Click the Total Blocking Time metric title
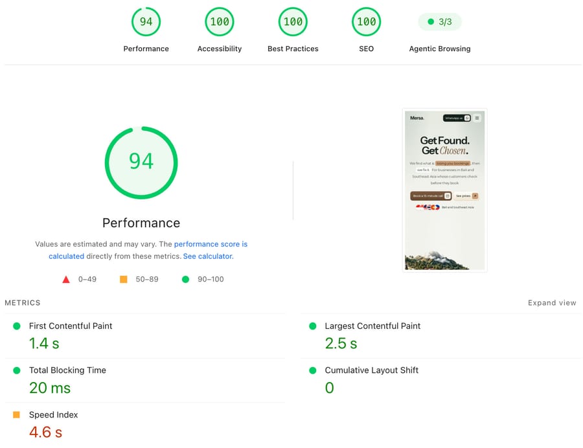The width and height of the screenshot is (583, 448). tap(67, 370)
